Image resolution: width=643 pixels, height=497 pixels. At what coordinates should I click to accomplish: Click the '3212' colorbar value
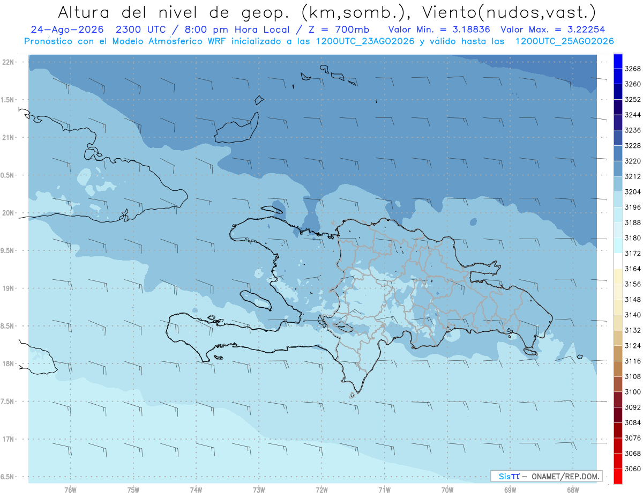pyautogui.click(x=633, y=176)
